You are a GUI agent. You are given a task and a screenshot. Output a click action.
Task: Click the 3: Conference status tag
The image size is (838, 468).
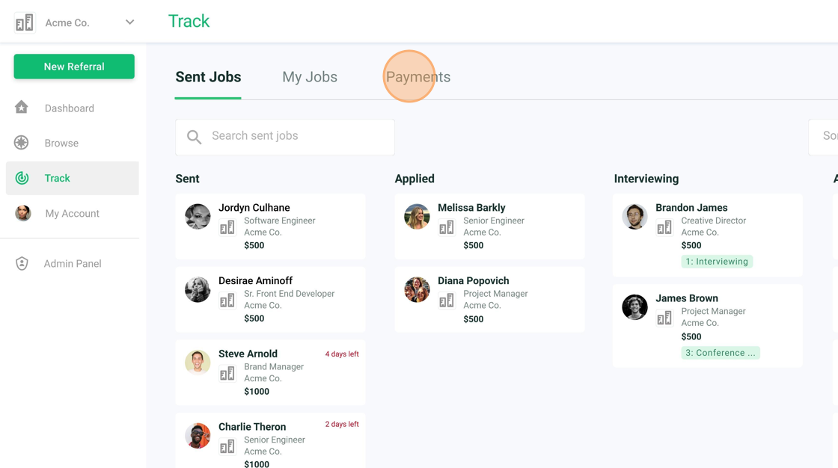(x=721, y=353)
